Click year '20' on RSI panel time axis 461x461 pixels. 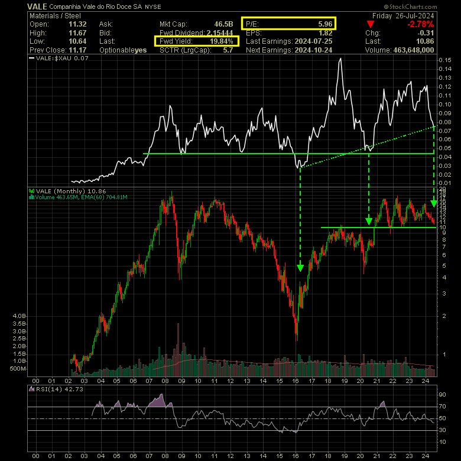[361, 456]
